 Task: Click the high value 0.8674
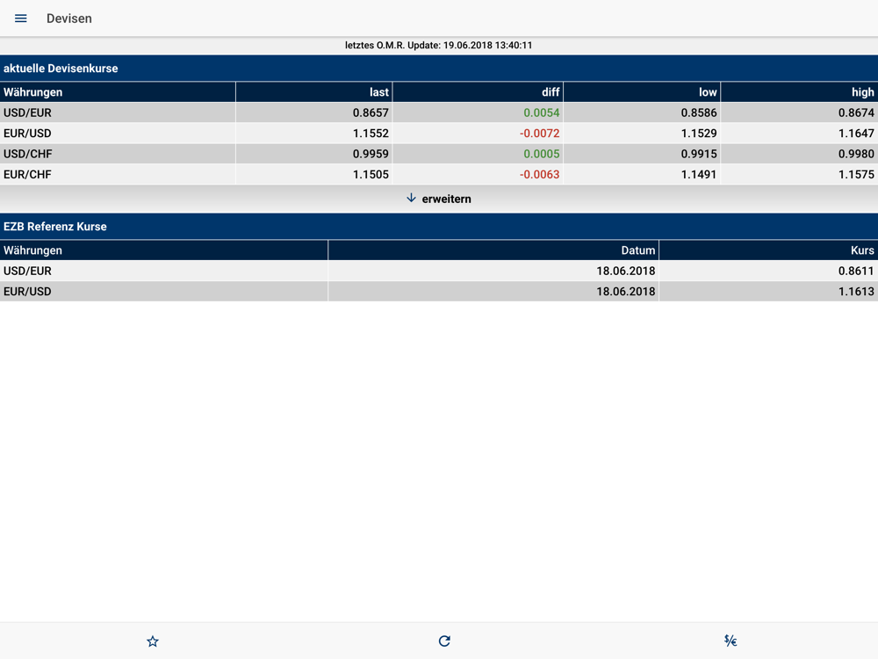(856, 112)
